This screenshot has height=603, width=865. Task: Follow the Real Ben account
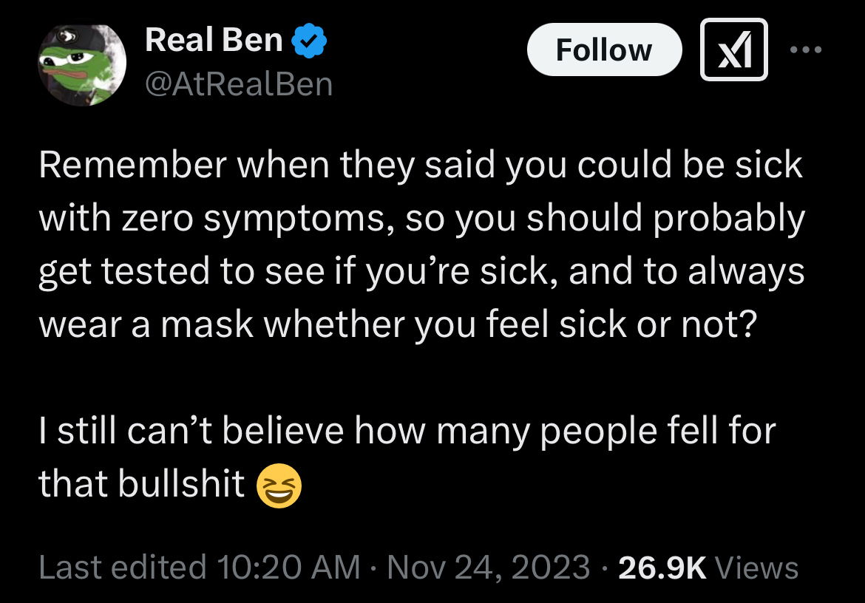[x=603, y=50]
